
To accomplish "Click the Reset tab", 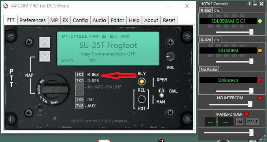I will [x=169, y=20].
